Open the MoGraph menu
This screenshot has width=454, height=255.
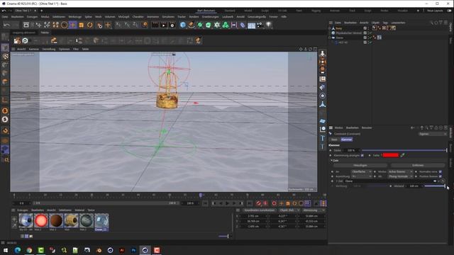tap(123, 17)
